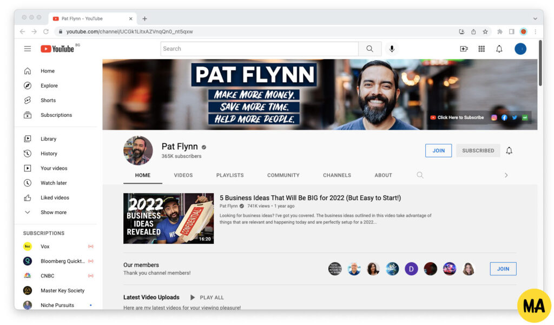Click Join button next to Subscribed
554x325 pixels.
pos(438,150)
